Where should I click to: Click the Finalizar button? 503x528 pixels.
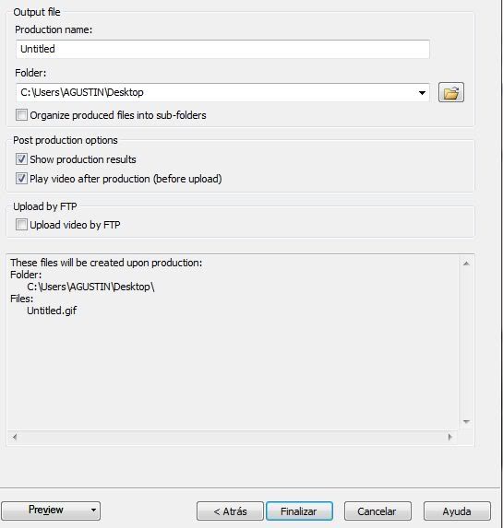pyautogui.click(x=299, y=511)
